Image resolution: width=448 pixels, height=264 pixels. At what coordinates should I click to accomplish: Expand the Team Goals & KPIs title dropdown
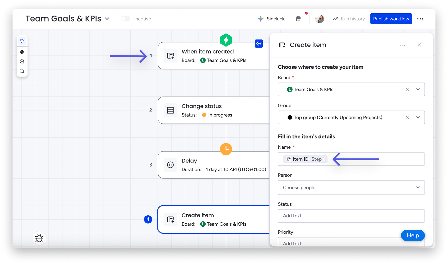pos(107,19)
